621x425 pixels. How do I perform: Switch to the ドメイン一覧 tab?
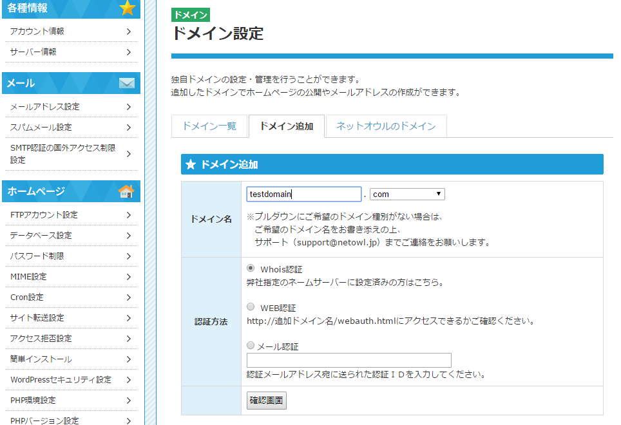click(x=209, y=127)
